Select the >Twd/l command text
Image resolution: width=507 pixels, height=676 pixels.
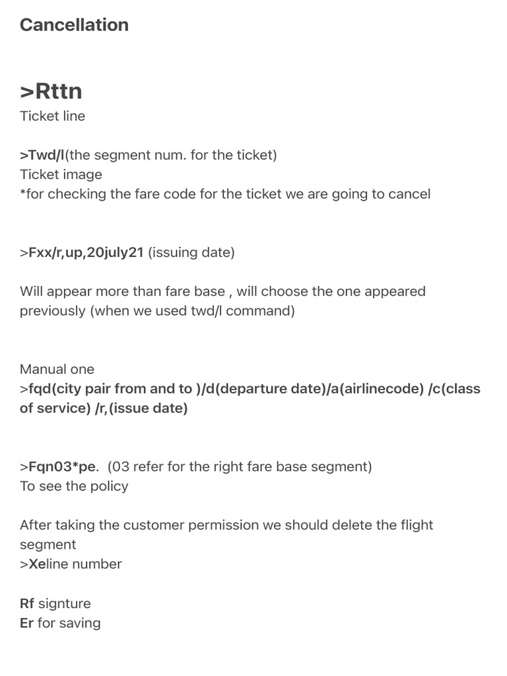tap(43, 155)
